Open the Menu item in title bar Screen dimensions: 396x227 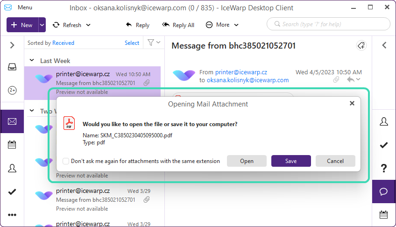(x=25, y=7)
